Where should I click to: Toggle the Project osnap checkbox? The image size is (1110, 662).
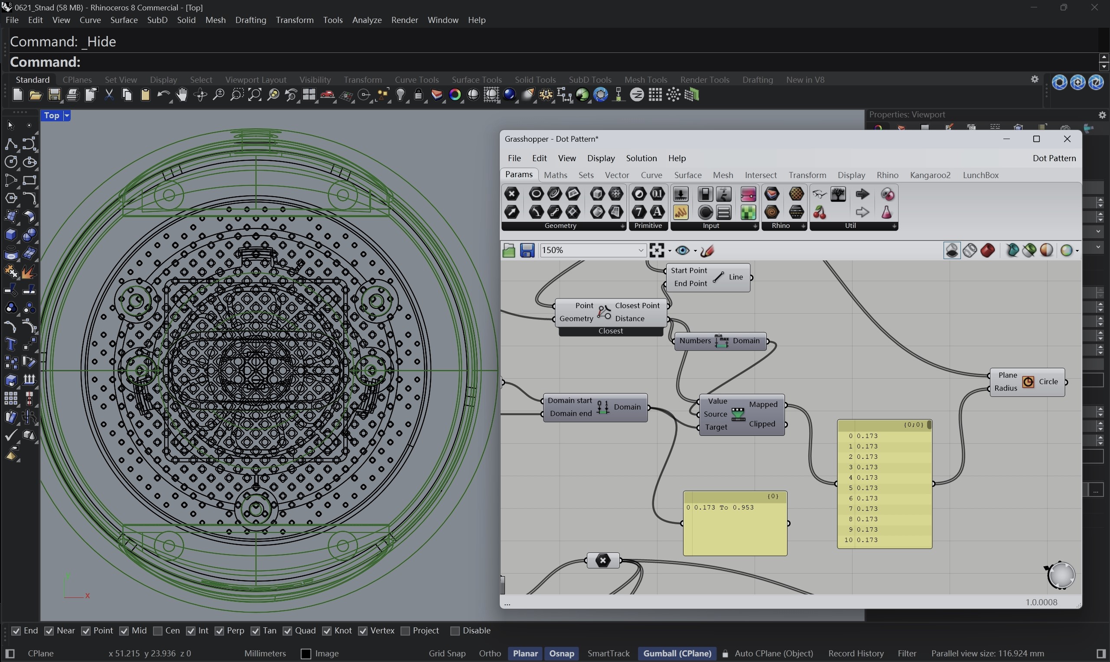(405, 631)
